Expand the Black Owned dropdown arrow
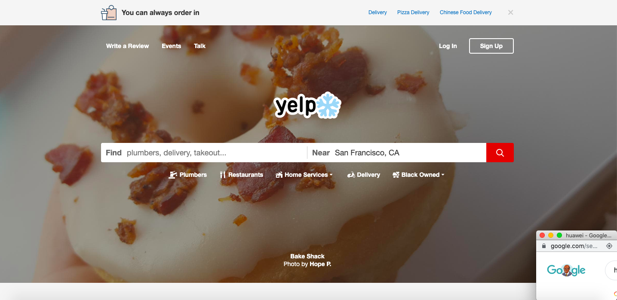This screenshot has width=617, height=300. coord(443,175)
